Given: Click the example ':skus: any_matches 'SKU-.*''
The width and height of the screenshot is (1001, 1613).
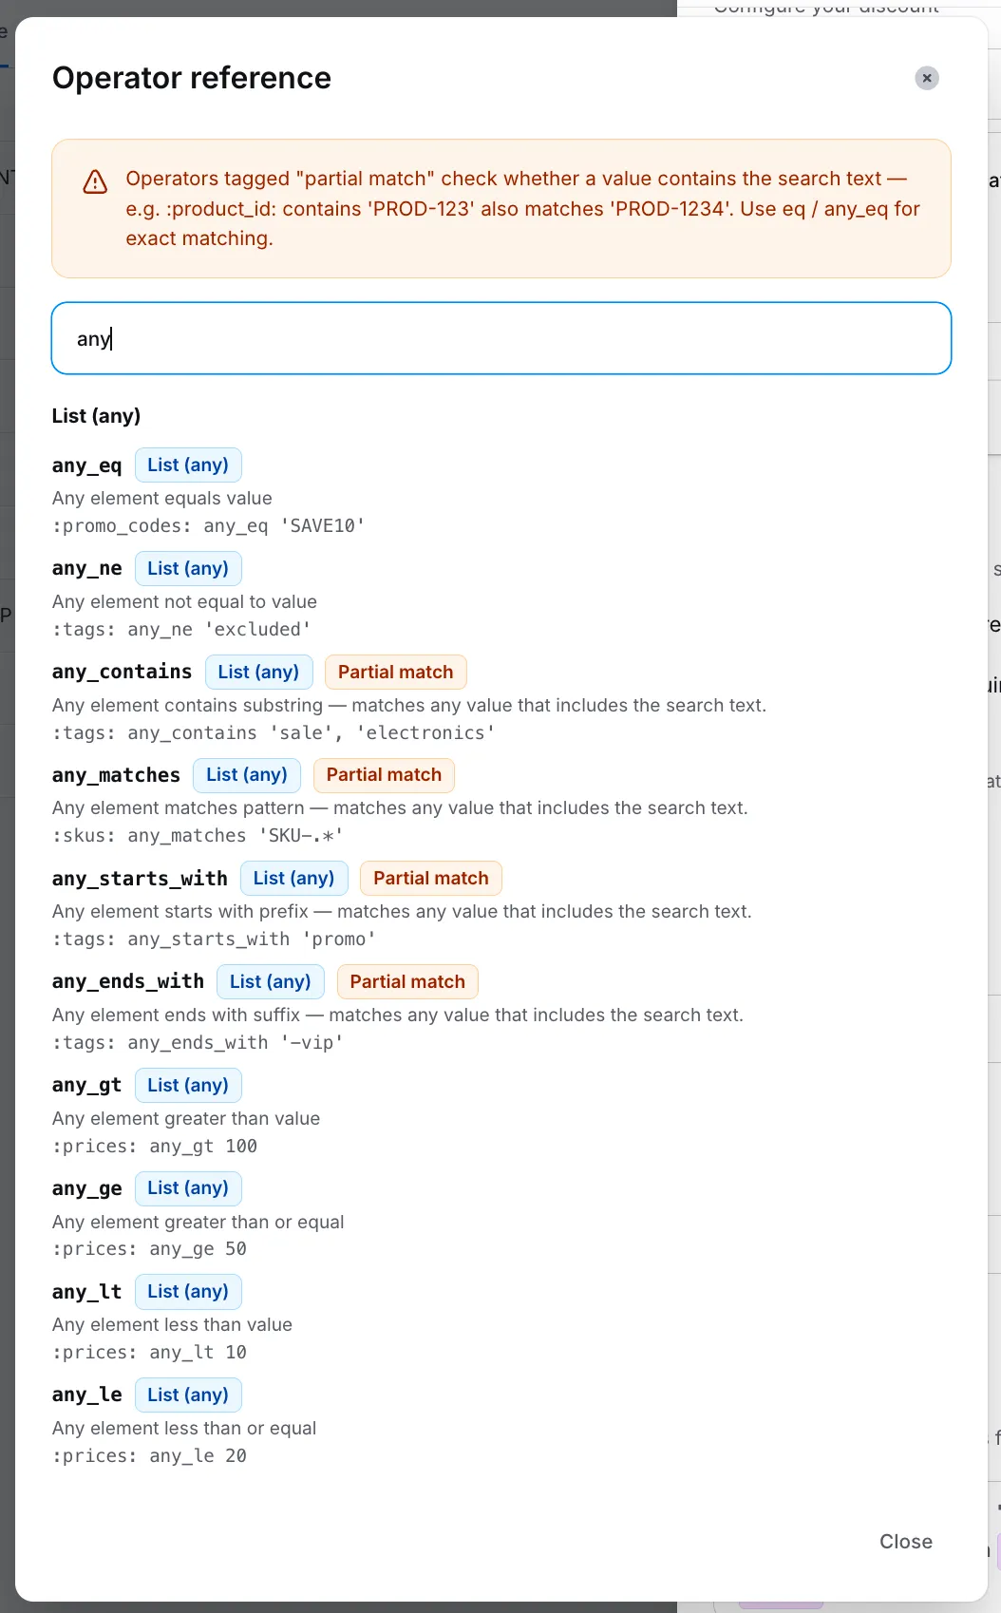Looking at the screenshot, I should [x=198, y=836].
